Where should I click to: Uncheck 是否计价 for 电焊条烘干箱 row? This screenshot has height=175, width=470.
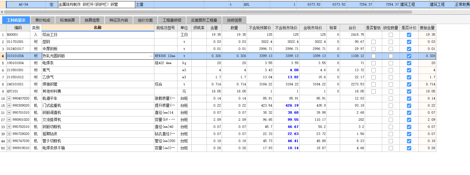tap(409, 148)
